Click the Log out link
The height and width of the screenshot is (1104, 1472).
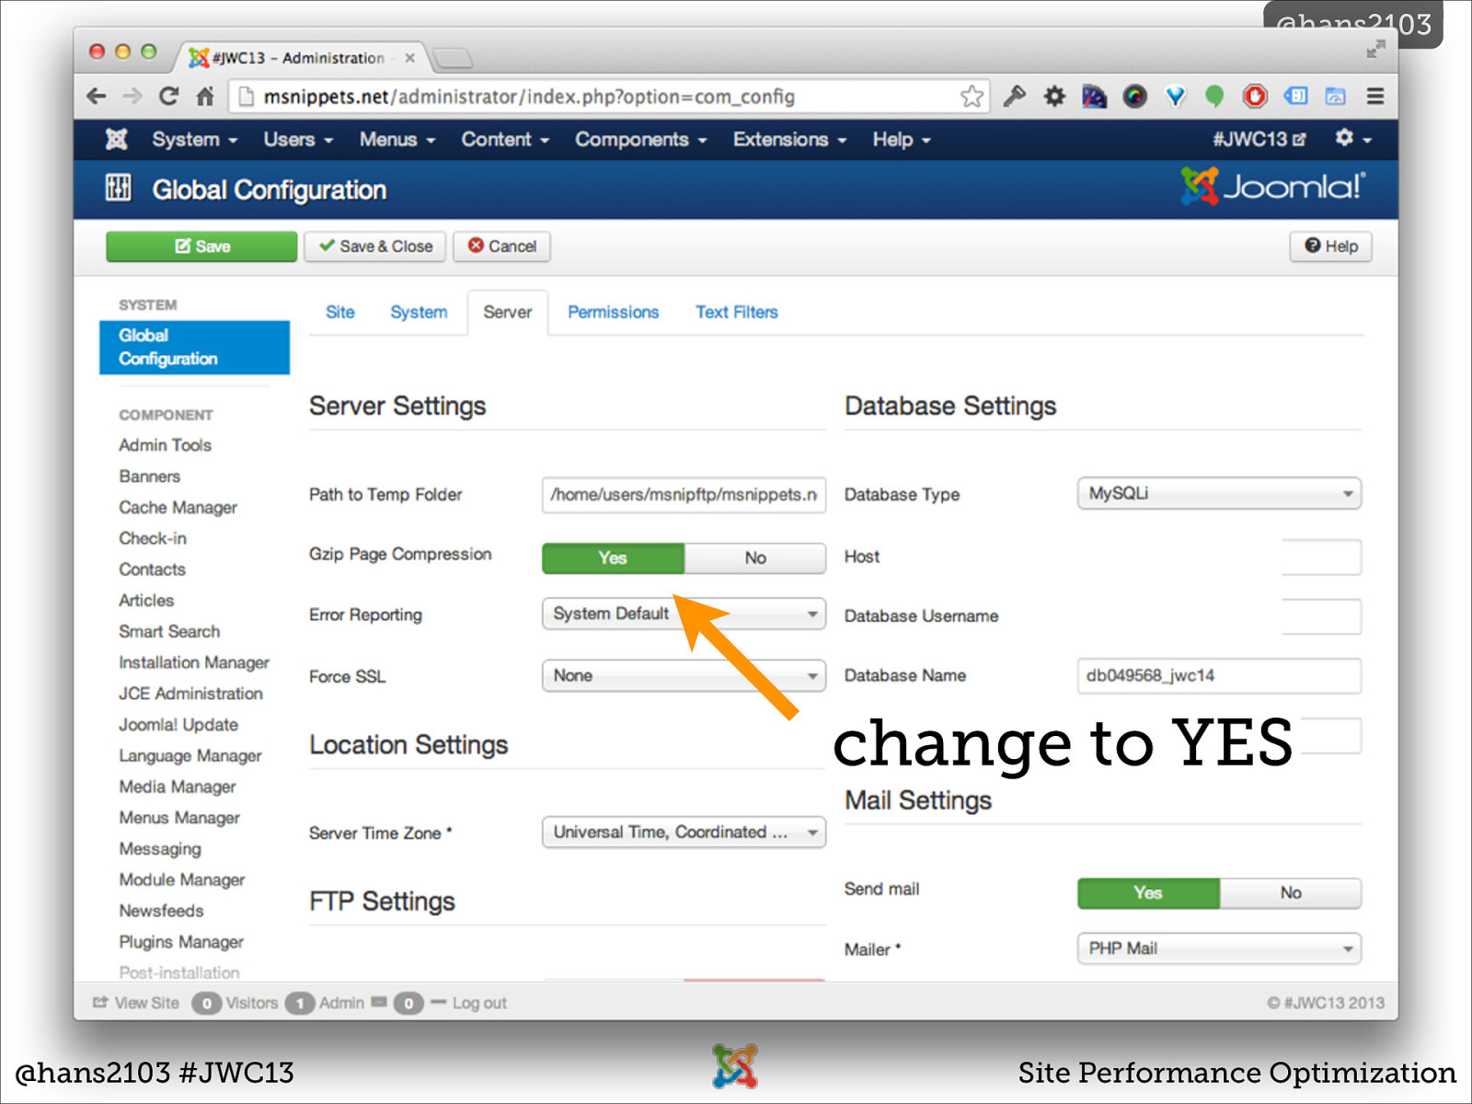click(x=479, y=1003)
